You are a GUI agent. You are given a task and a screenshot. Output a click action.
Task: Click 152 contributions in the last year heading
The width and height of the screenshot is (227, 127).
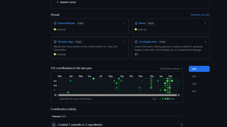tap(71, 68)
